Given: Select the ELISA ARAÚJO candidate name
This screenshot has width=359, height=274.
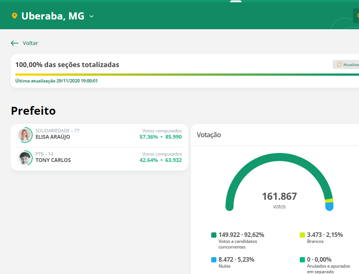Looking at the screenshot, I should (x=53, y=137).
